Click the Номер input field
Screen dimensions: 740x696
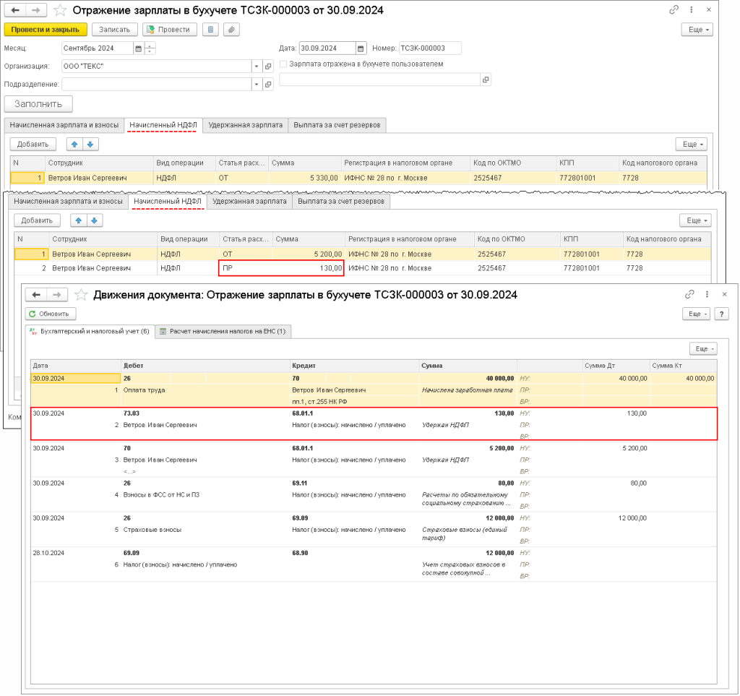pos(429,48)
